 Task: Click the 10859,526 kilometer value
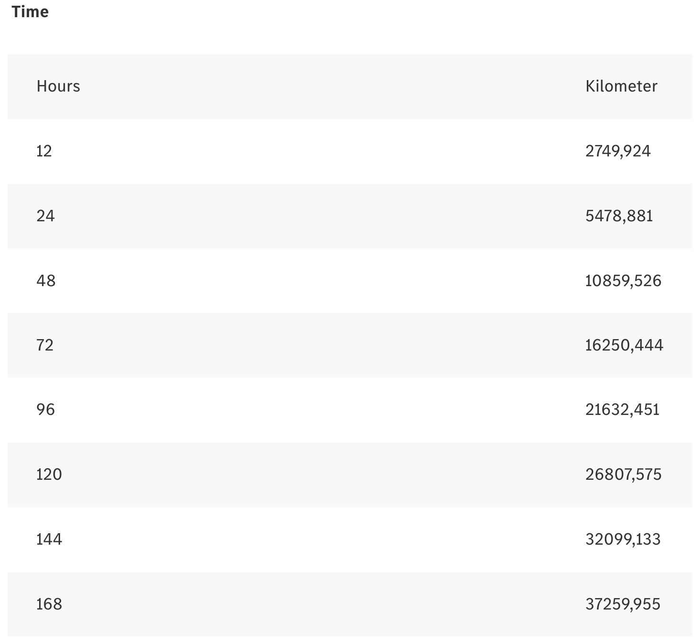point(623,280)
